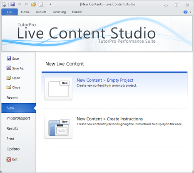Open the quick access toolbar customize dropdown
Viewport: 194px width, 173px height.
(50, 4)
